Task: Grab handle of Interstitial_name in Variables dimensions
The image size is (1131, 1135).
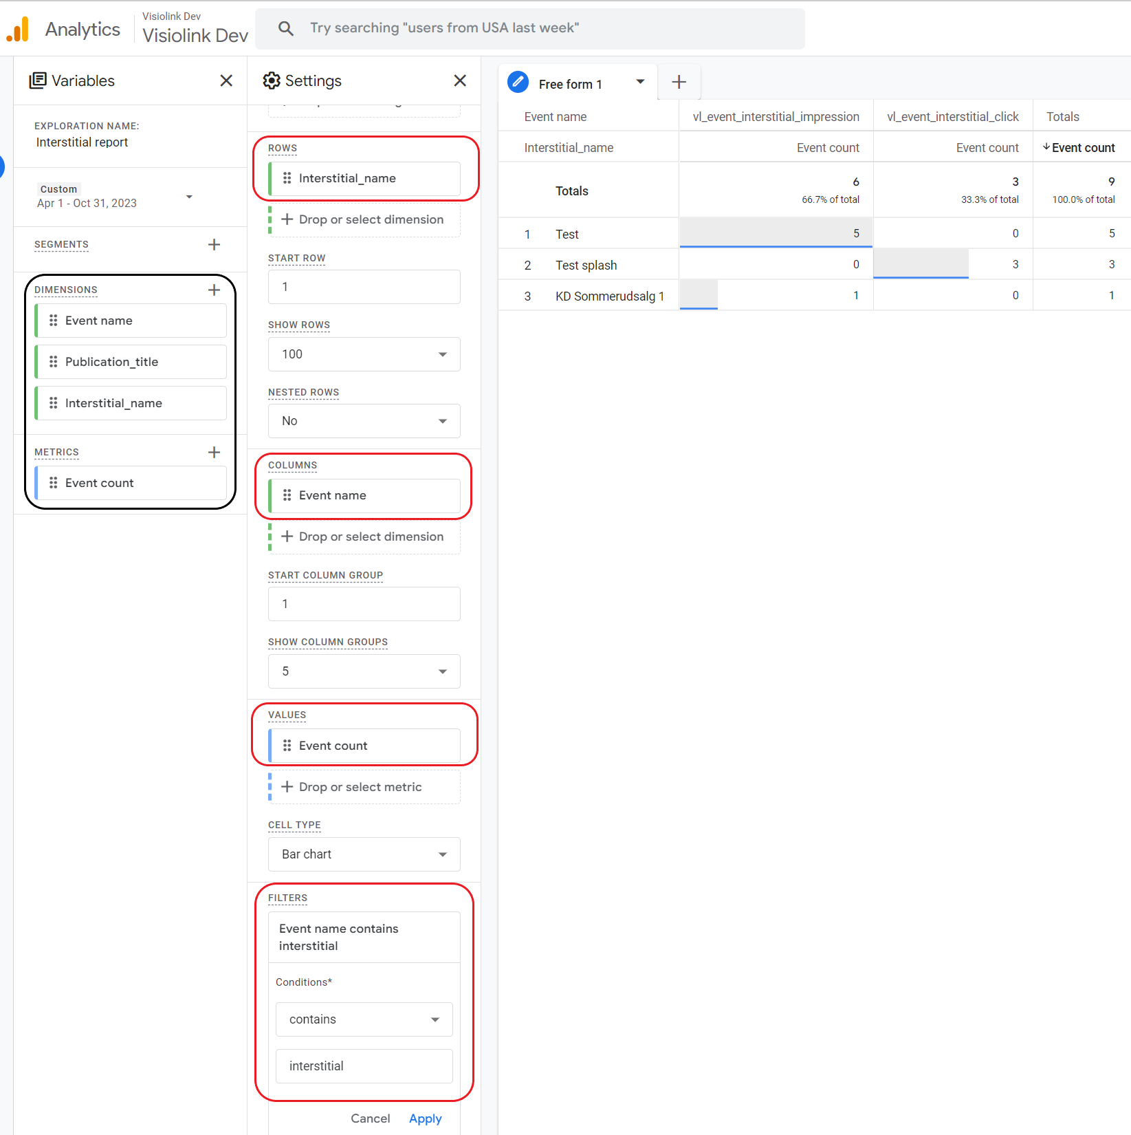Action: coord(53,403)
